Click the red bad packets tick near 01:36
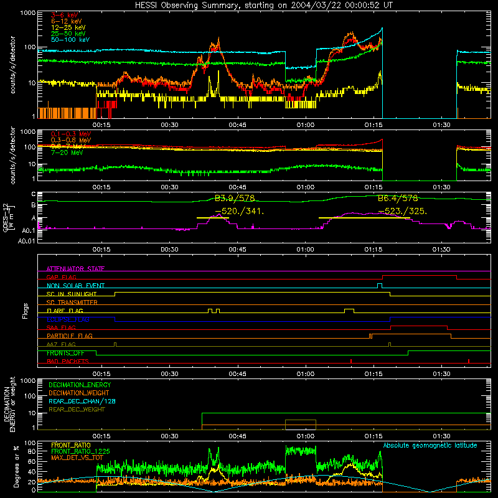498x498 pixels. pyautogui.click(x=469, y=361)
